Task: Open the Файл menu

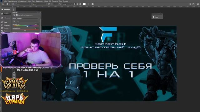Action: click(x=5, y=1)
